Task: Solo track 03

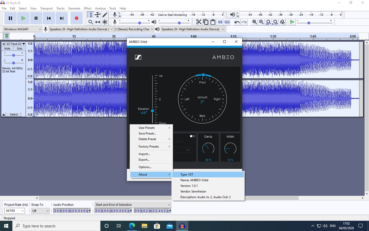Action: [x=19, y=49]
